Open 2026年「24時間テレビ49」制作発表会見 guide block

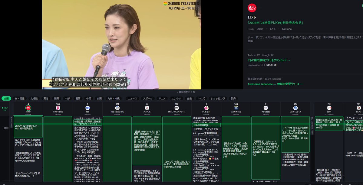point(28,127)
